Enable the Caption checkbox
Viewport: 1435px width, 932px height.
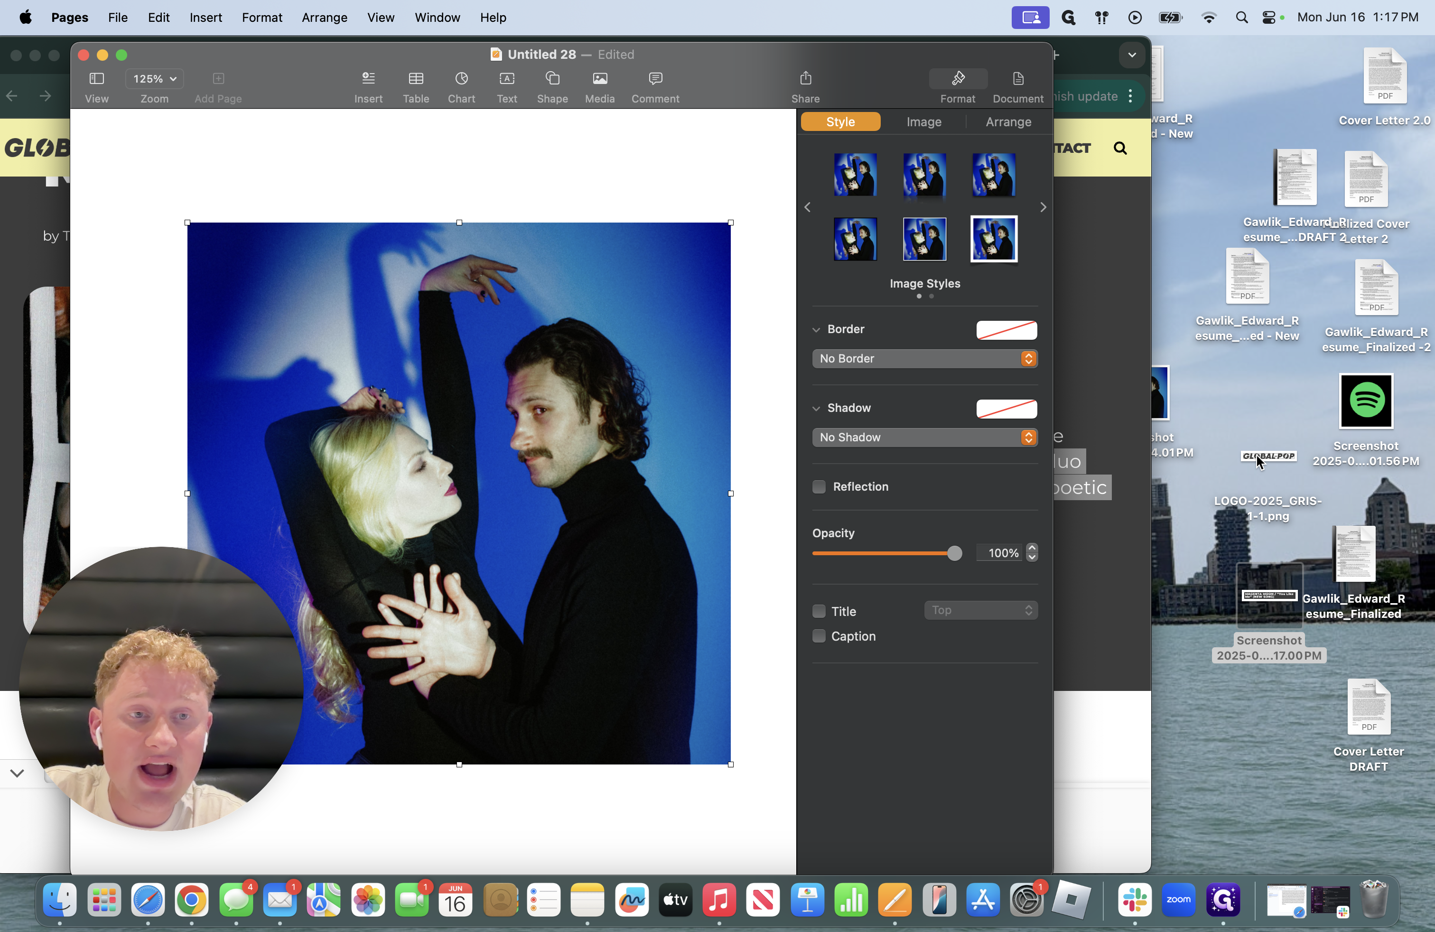(819, 636)
